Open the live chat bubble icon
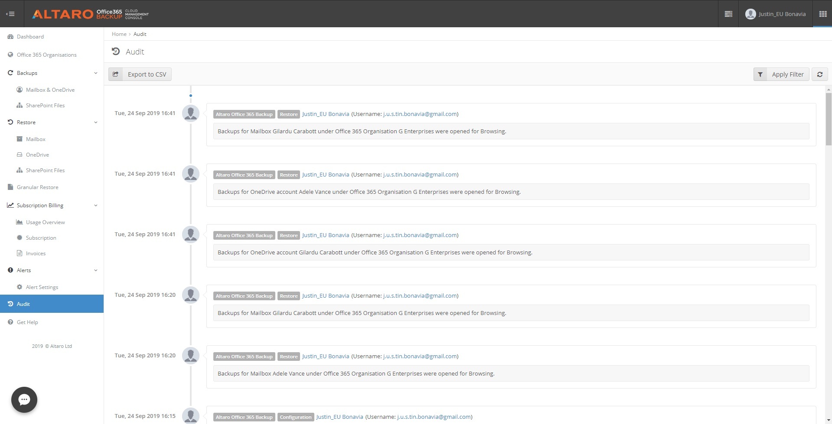Screen dimensions: 832x424 coord(24,399)
